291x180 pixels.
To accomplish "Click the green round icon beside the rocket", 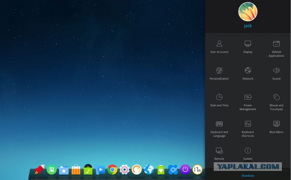I will pyautogui.click(x=51, y=170).
